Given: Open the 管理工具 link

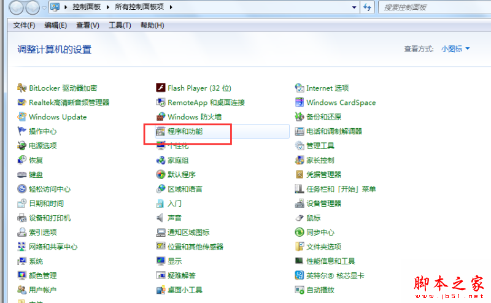Looking at the screenshot, I should pyautogui.click(x=320, y=145).
